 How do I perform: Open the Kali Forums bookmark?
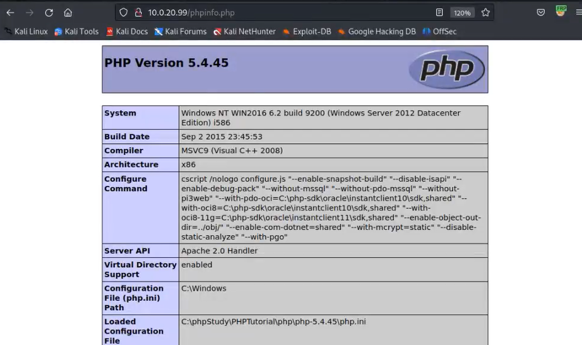click(181, 32)
